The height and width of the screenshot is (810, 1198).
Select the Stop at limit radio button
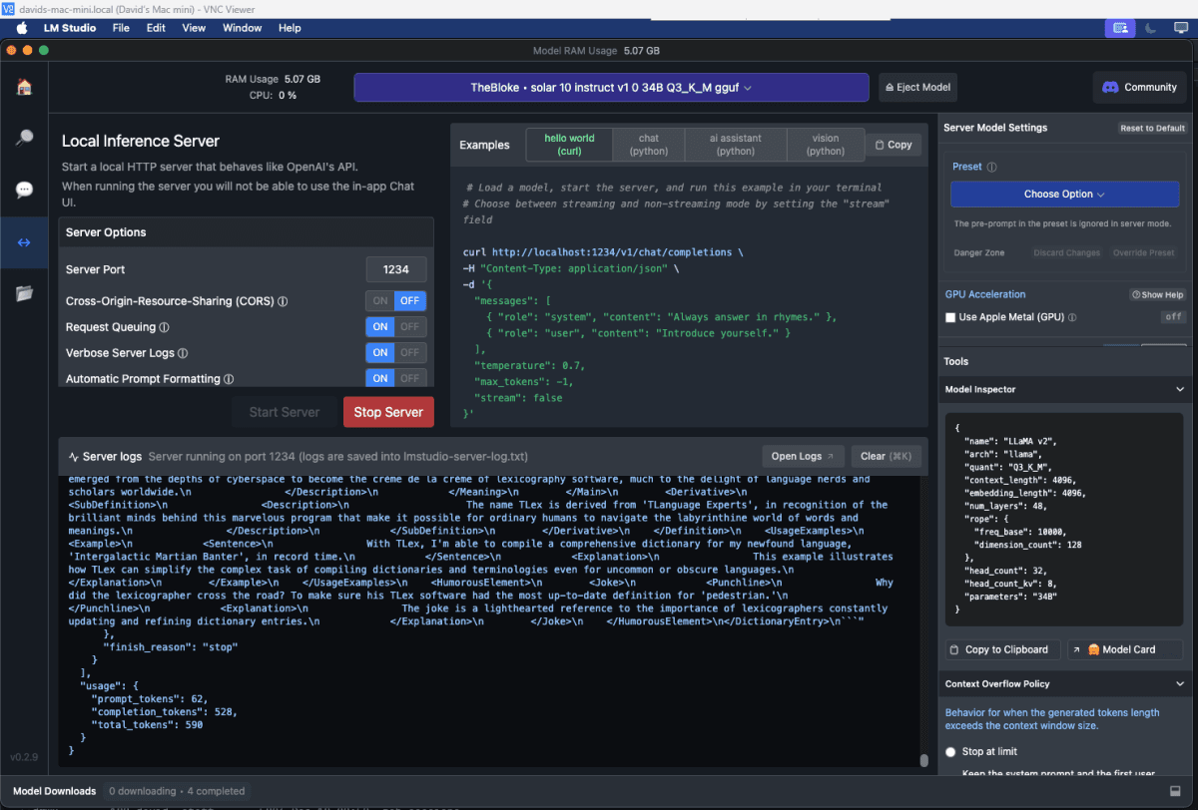950,751
